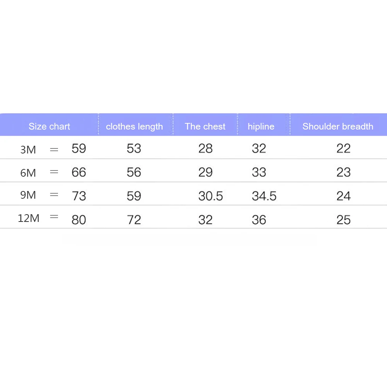
Task: Select shoulder breadth value 25
Action: 343,220
